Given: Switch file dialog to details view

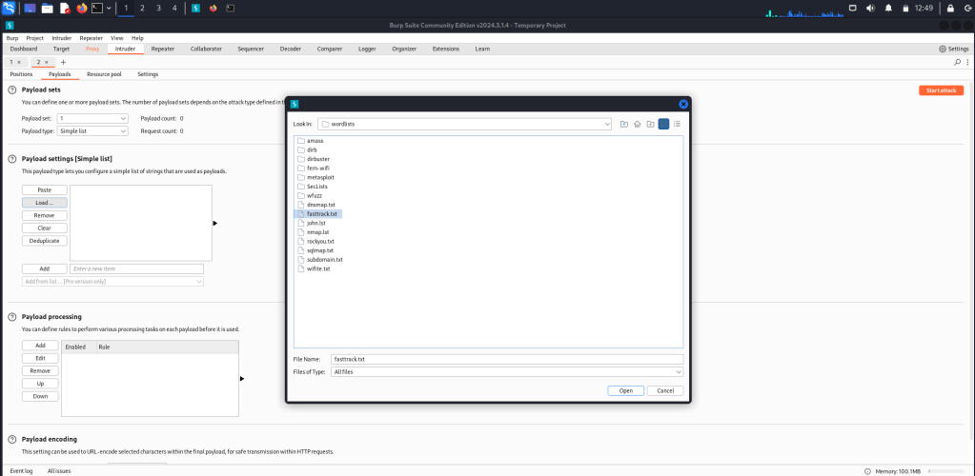Looking at the screenshot, I should click(x=677, y=124).
